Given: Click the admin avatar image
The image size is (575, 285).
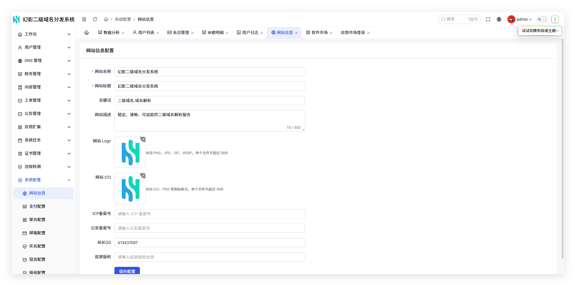Looking at the screenshot, I should 511,19.
